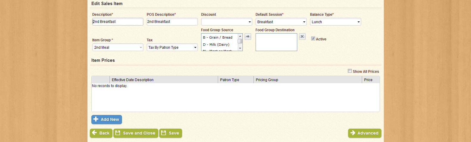Click the plus icon on Add New
The width and height of the screenshot is (471, 142).
[96, 119]
